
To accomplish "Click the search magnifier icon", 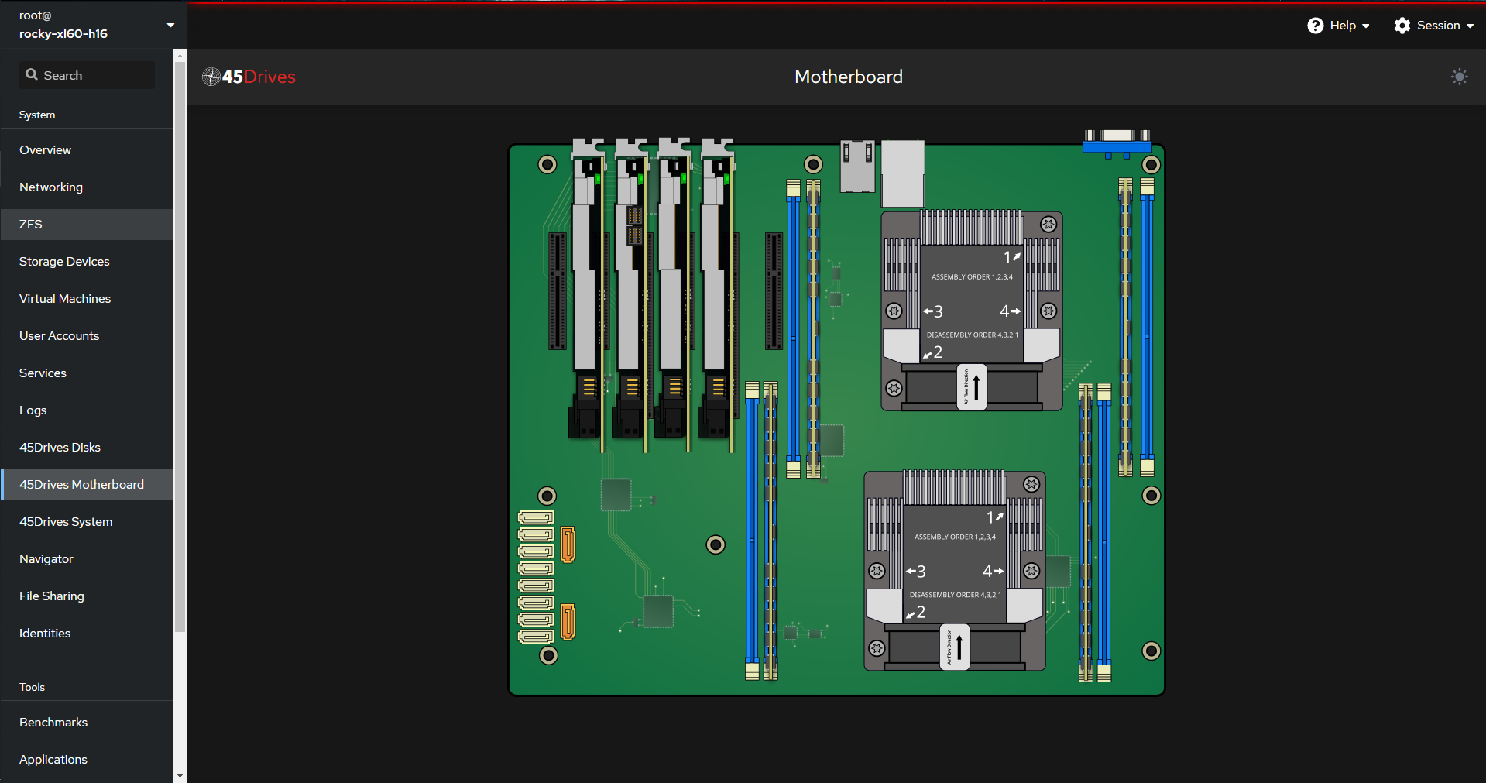I will coord(32,74).
